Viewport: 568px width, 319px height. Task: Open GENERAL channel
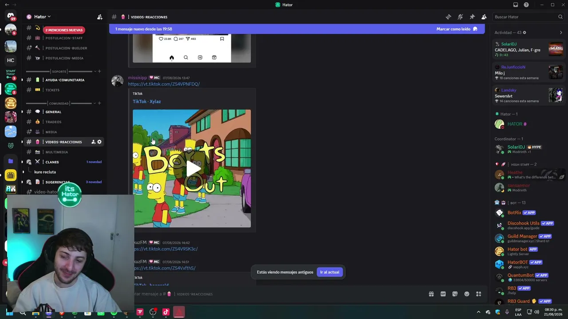pos(63,112)
